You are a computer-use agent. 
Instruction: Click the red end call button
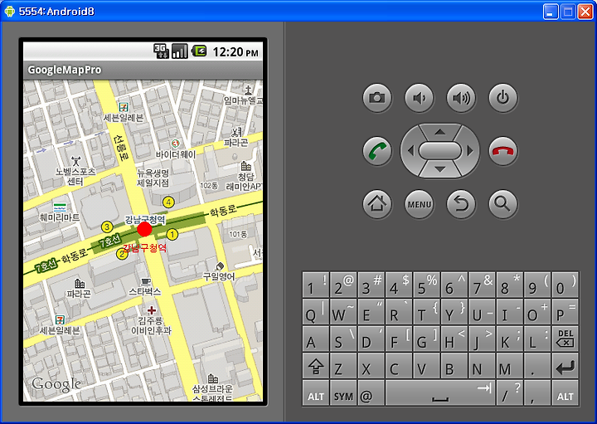[x=503, y=151]
